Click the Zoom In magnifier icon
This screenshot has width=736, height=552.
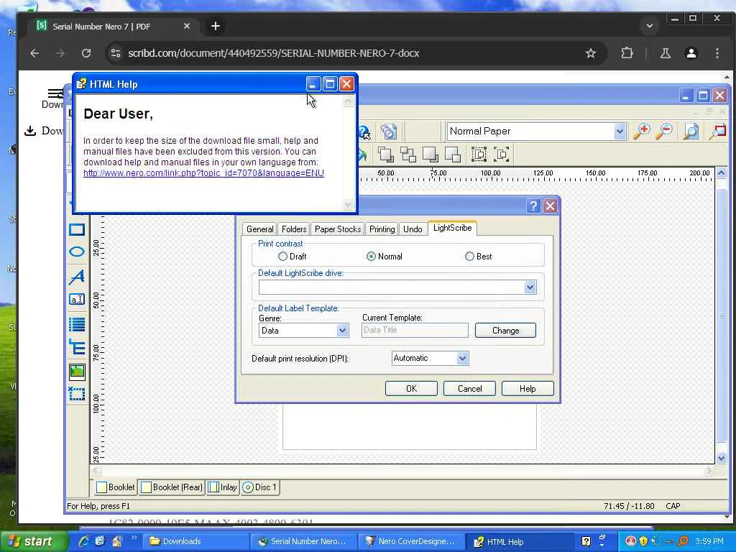click(x=642, y=132)
